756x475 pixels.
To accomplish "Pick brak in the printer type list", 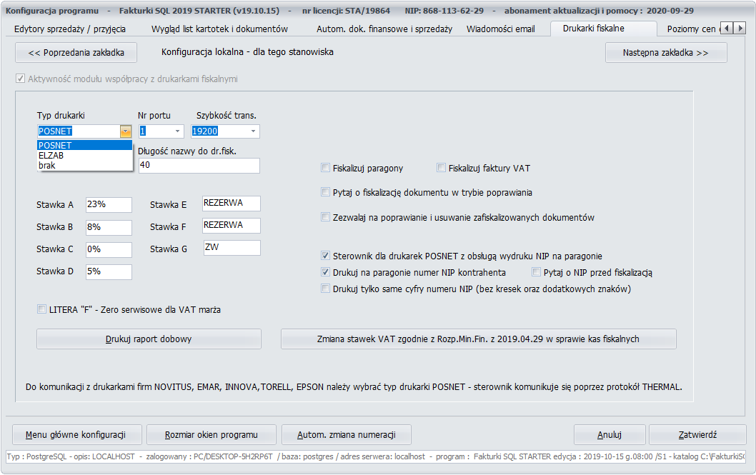I will pyautogui.click(x=84, y=165).
